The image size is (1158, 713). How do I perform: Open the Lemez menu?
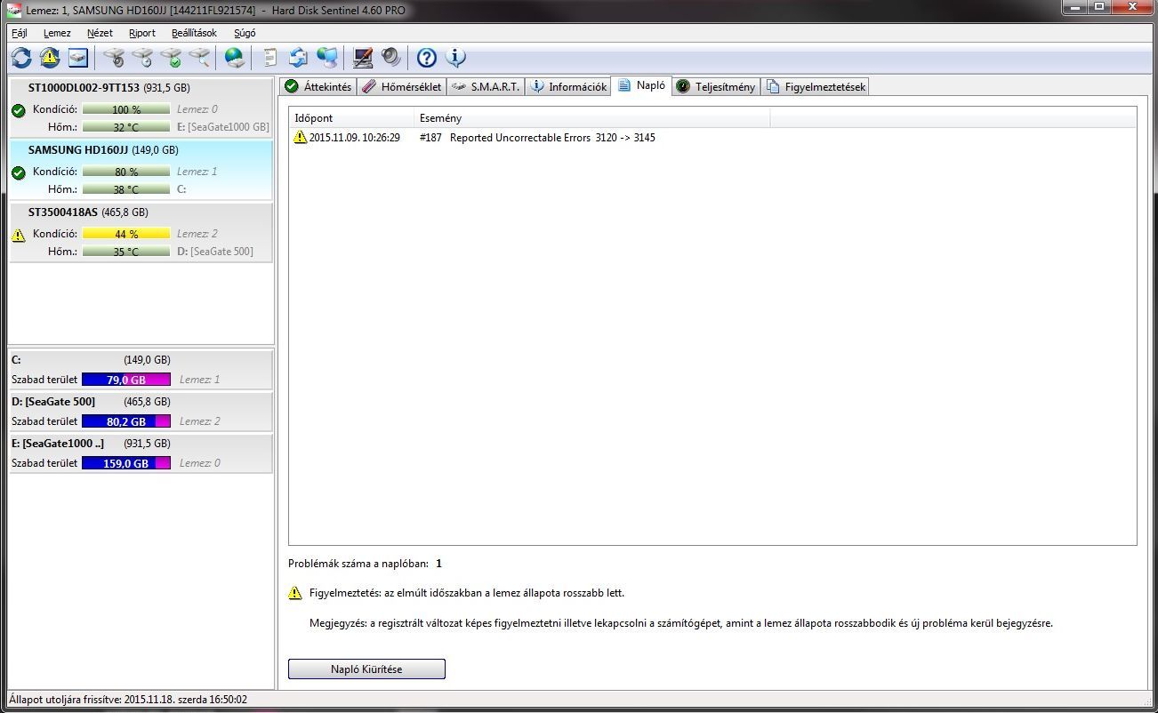[57, 33]
